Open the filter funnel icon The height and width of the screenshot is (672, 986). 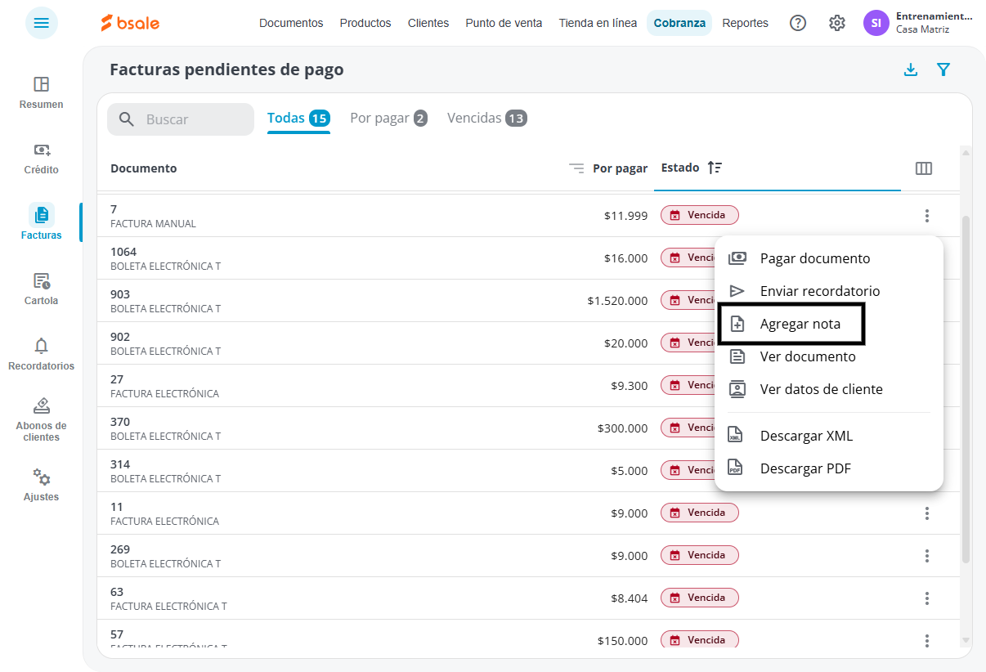tap(943, 69)
